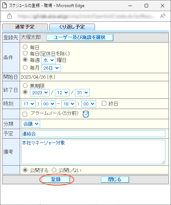
Task: Open the start hour 17 dropdown
Action: (x=28, y=104)
